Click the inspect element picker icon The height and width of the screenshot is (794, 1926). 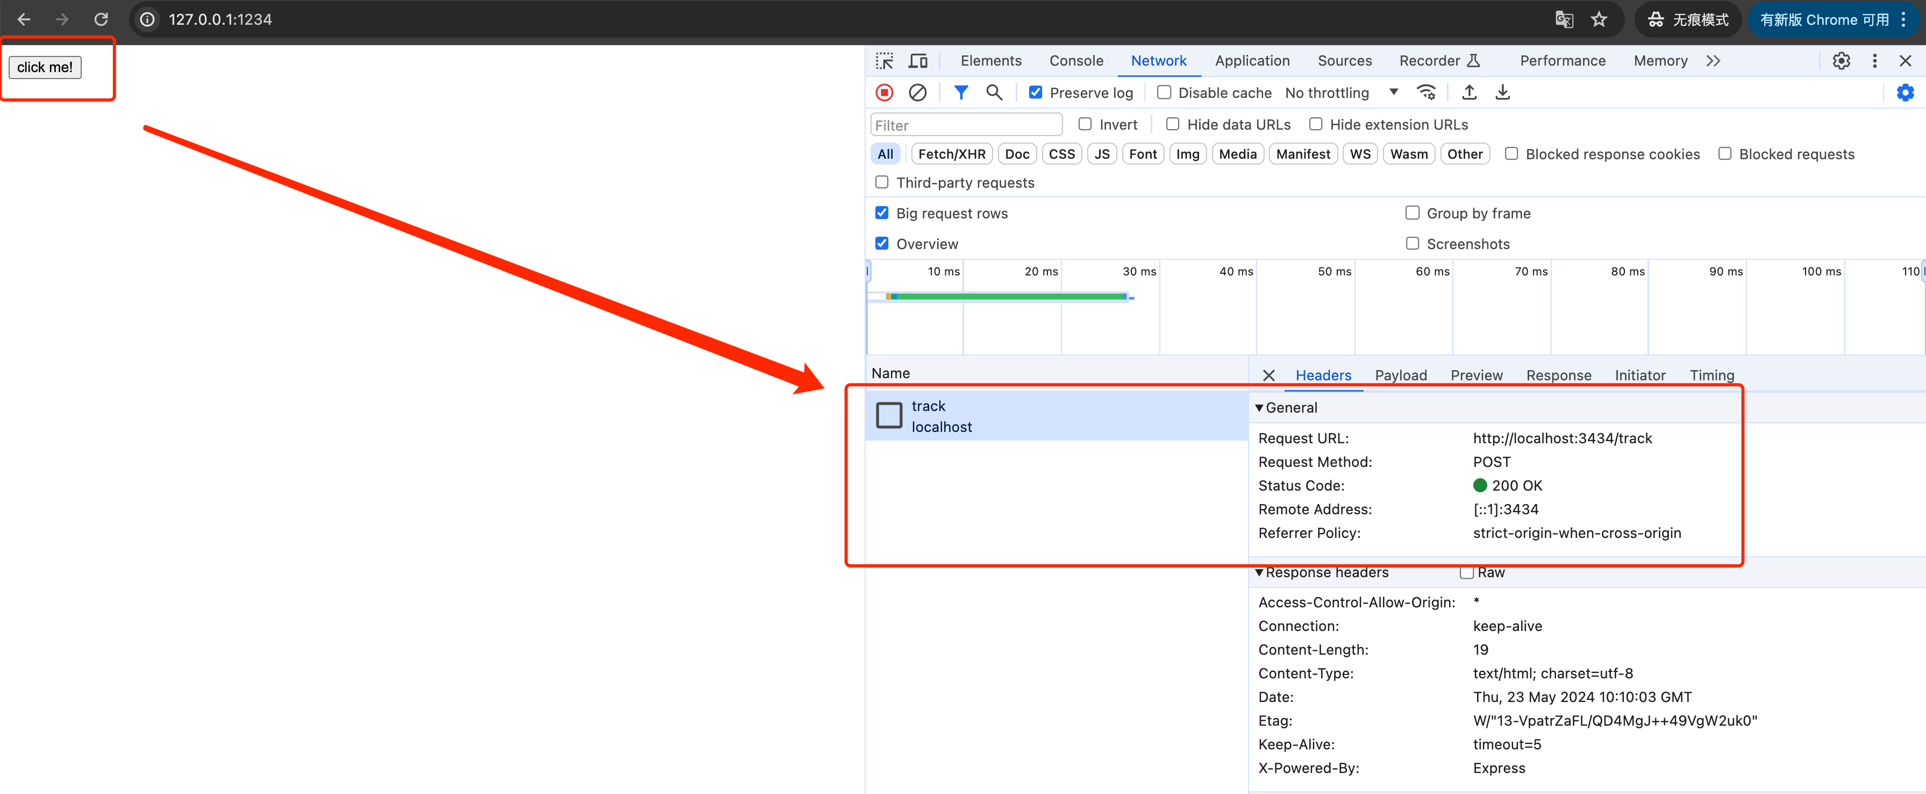click(884, 61)
